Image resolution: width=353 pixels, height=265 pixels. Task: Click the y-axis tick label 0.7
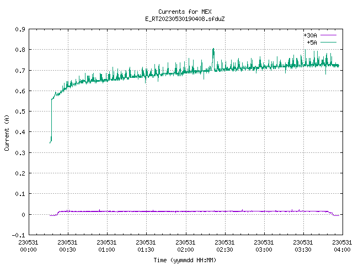(20, 71)
